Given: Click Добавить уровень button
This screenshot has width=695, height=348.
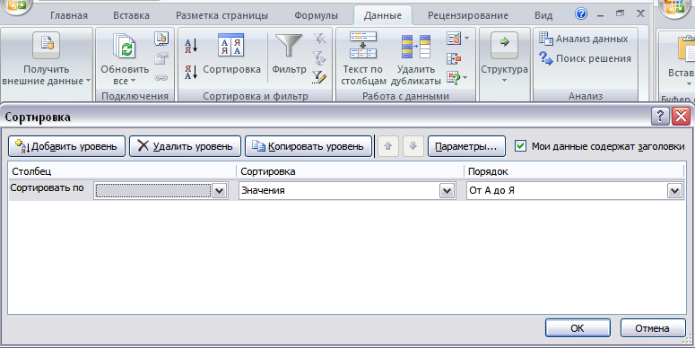Looking at the screenshot, I should 67,146.
